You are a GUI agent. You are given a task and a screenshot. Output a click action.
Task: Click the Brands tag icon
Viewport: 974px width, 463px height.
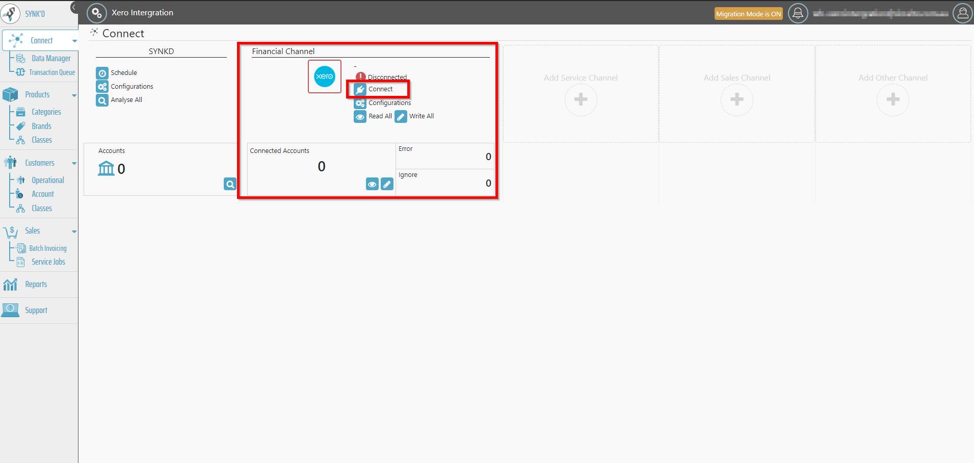click(21, 126)
